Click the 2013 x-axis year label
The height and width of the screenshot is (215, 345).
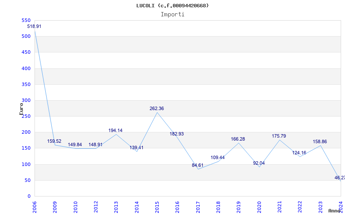116,207
